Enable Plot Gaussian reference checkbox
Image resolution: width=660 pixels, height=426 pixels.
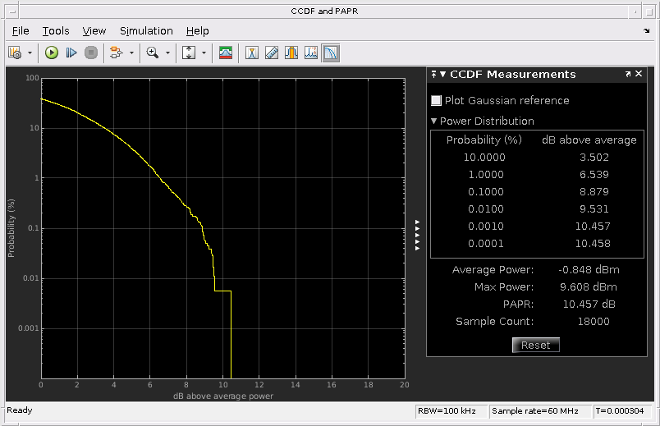pyautogui.click(x=436, y=101)
